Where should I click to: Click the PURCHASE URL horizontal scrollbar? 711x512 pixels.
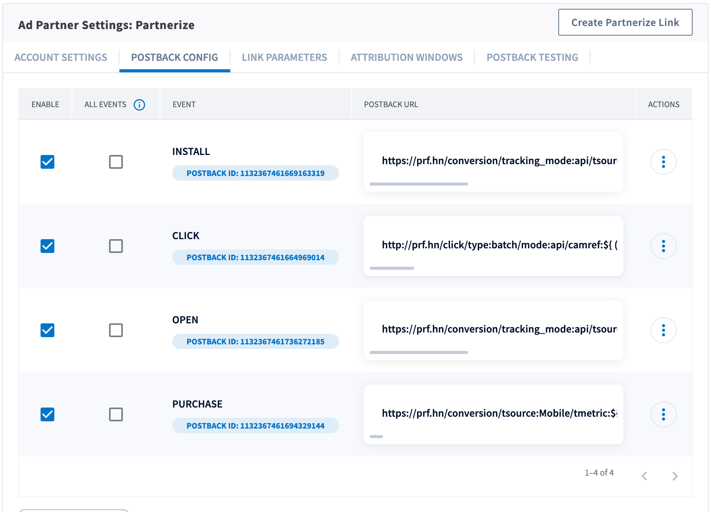tap(376, 437)
